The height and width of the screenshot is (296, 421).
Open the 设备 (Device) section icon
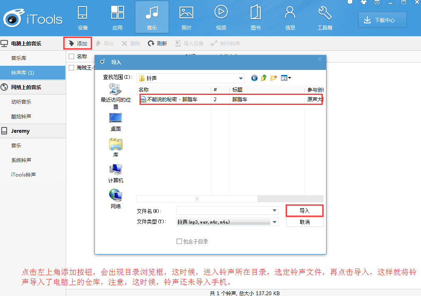coord(82,17)
